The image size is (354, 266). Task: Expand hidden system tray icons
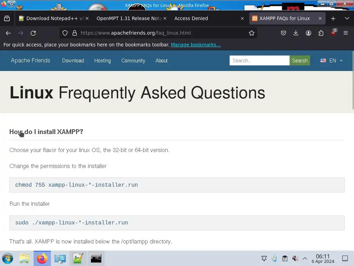point(305,258)
